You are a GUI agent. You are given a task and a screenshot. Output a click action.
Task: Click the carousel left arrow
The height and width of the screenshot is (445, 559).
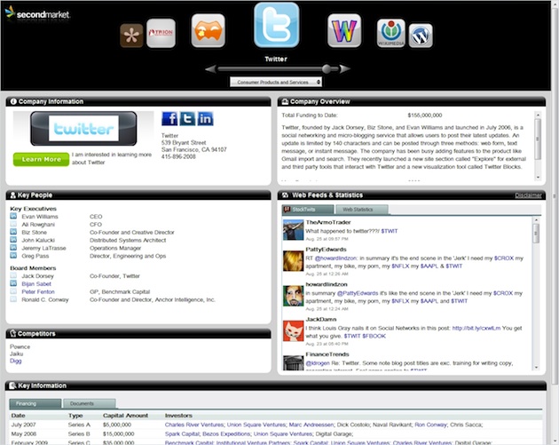[x=210, y=69]
